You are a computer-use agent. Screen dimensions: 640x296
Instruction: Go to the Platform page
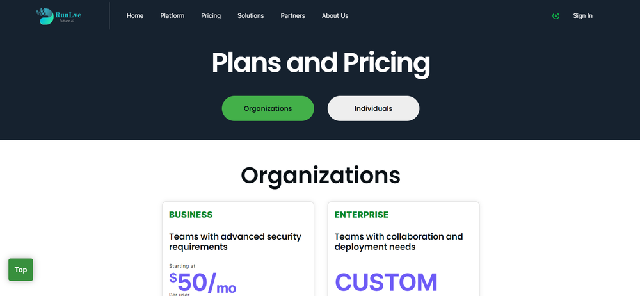point(172,16)
